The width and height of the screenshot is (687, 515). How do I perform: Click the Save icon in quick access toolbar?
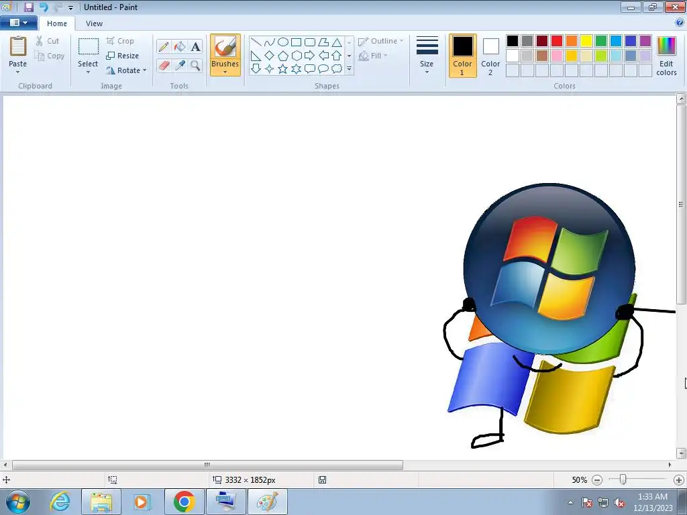(x=28, y=7)
